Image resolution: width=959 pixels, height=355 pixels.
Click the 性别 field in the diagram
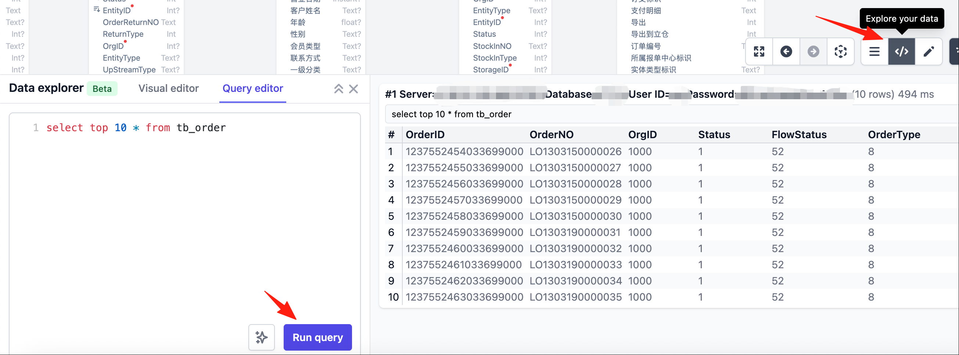[298, 34]
